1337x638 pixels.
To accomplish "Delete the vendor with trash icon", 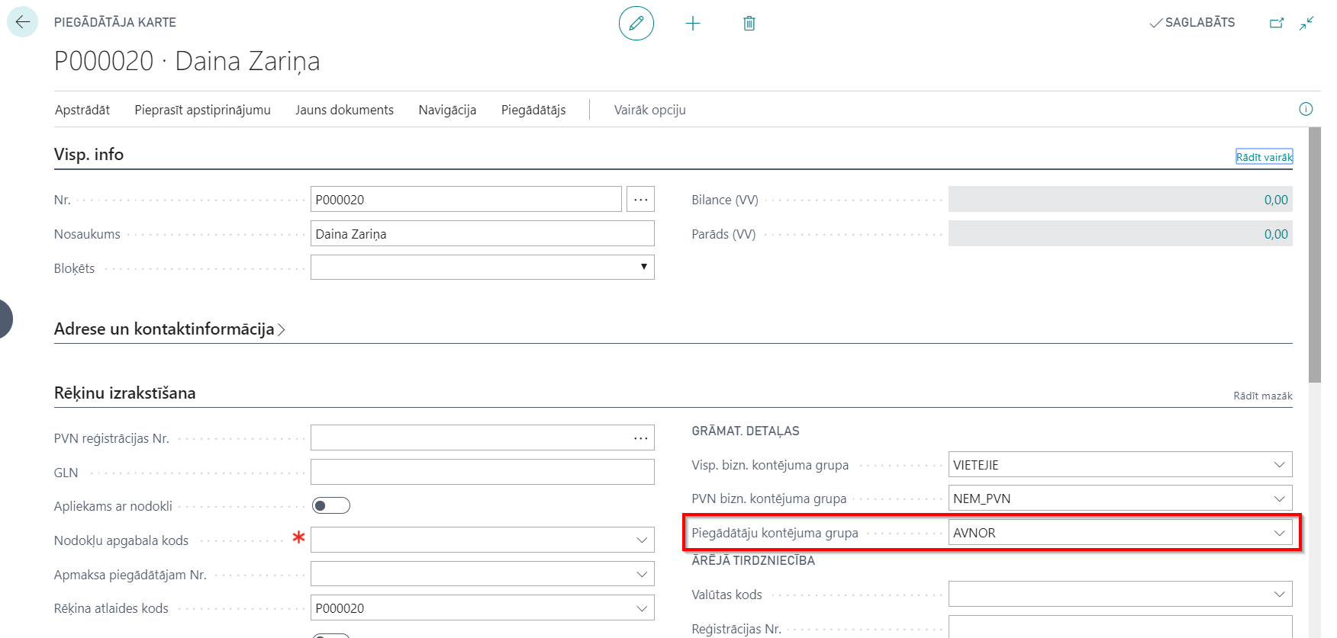I will tap(749, 24).
